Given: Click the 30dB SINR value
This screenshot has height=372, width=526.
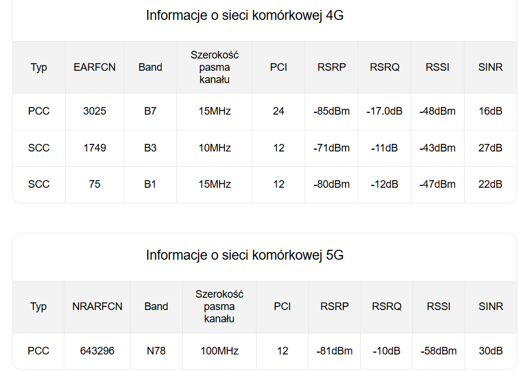Looking at the screenshot, I should pos(490,351).
